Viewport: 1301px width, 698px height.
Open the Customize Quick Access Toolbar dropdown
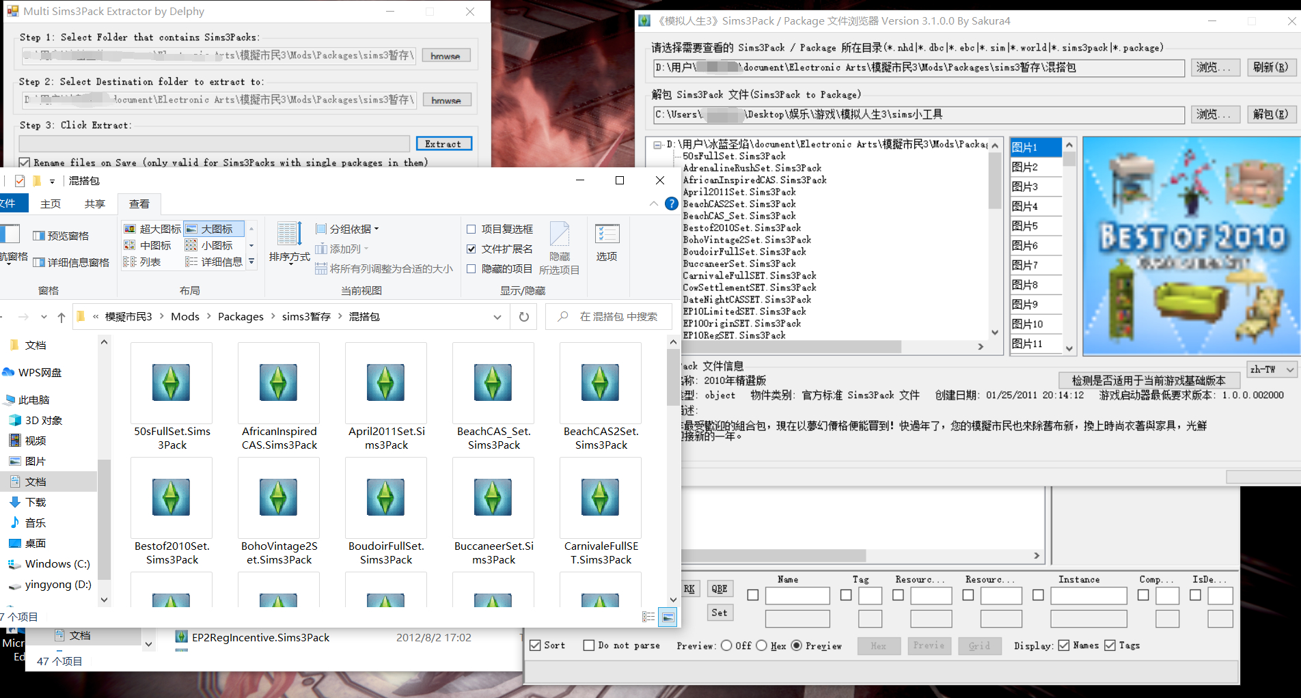(x=52, y=181)
